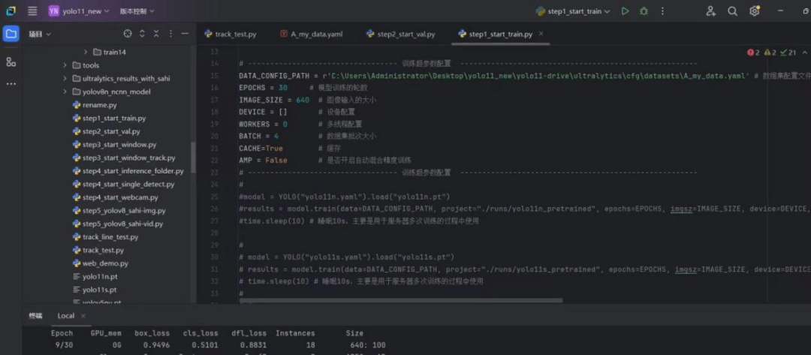
Task: Select step3_start_window_track.py file
Action: tap(124, 158)
